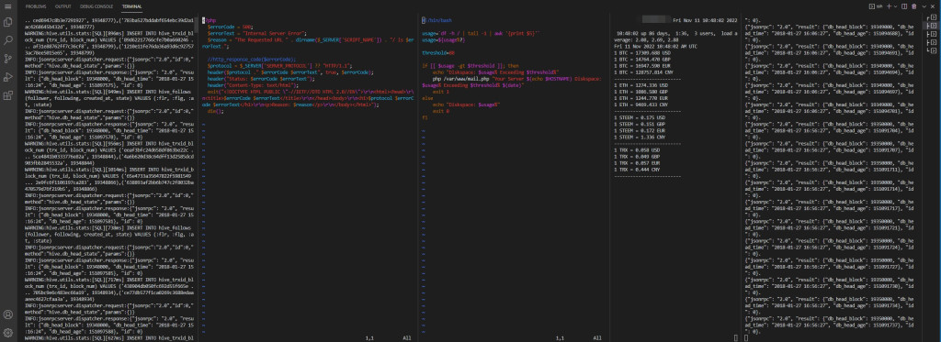Switch to the Terminal tab

click(x=132, y=6)
